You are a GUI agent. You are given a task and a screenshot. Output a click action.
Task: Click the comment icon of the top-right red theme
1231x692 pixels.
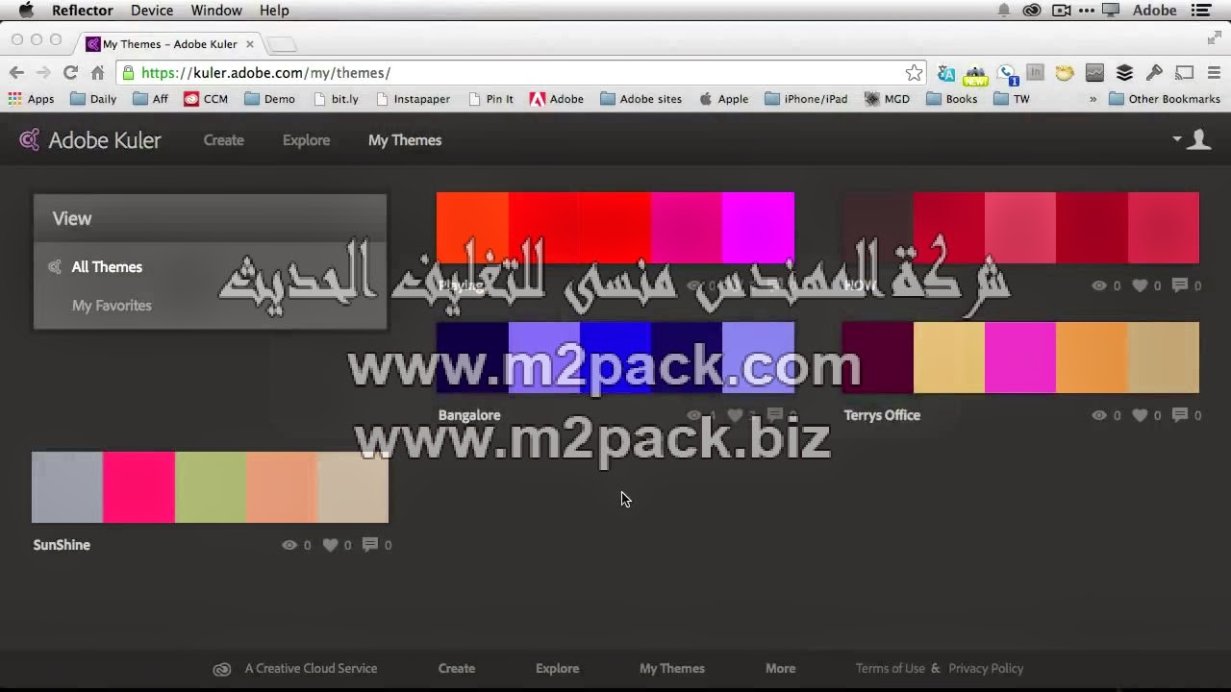(1180, 285)
